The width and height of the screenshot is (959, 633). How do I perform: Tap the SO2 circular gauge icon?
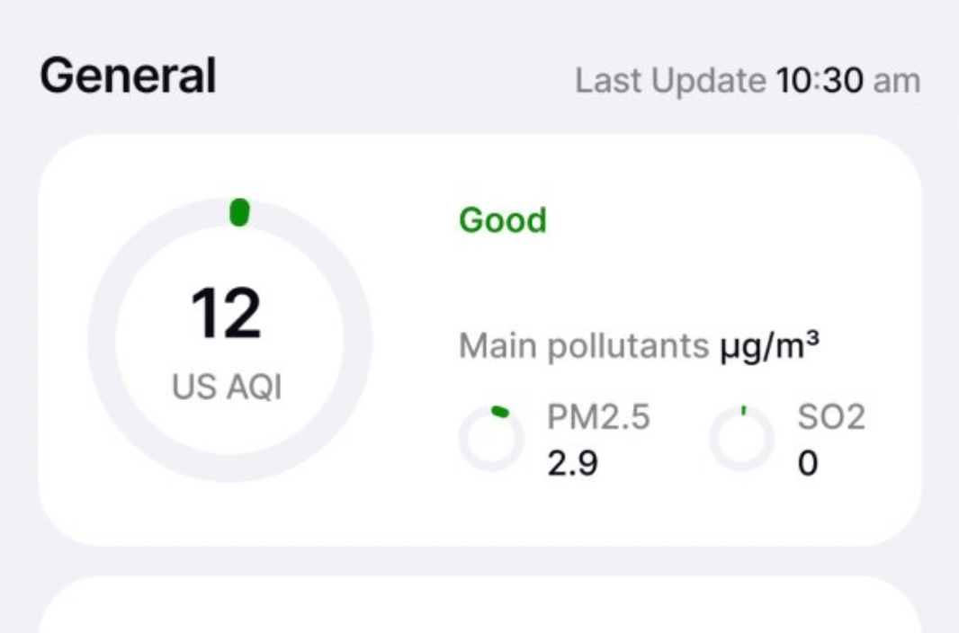(x=741, y=440)
